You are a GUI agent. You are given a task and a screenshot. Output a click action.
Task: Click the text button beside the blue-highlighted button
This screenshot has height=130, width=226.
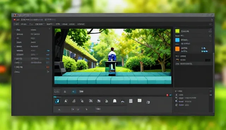click(x=81, y=91)
